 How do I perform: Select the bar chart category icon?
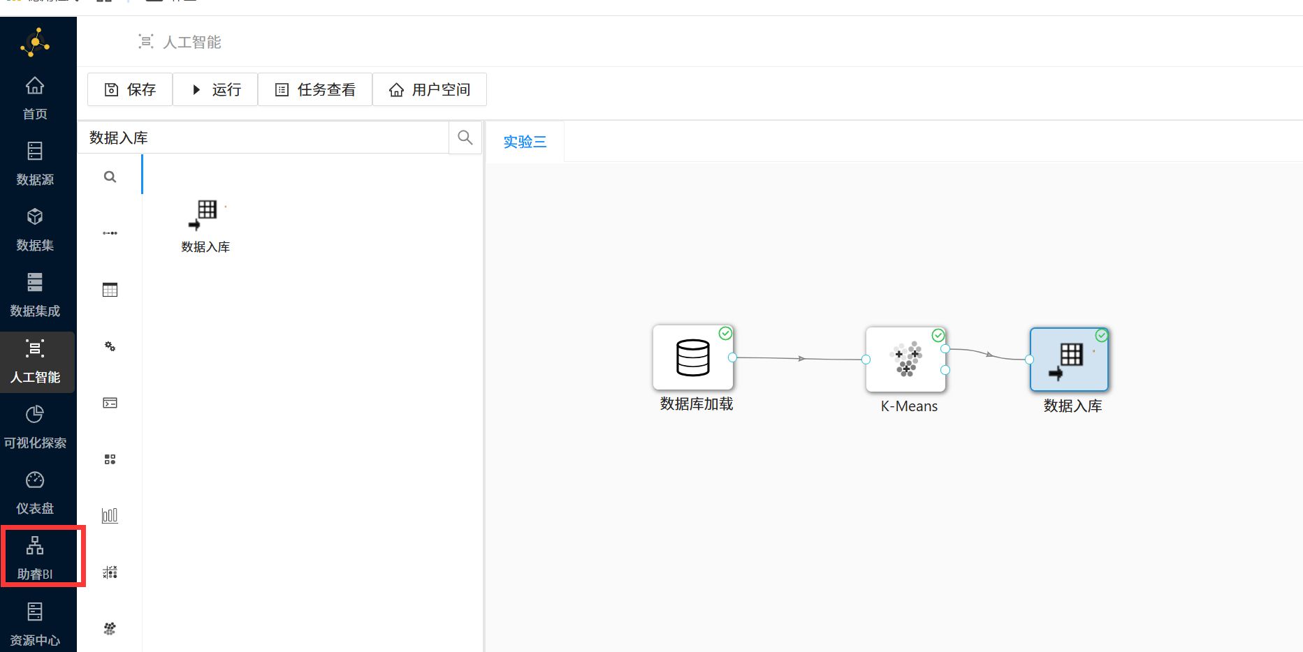[110, 516]
